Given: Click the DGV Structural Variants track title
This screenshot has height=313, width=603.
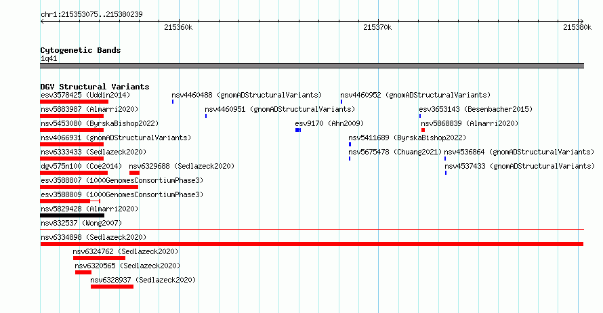Looking at the screenshot, I should 95,87.
